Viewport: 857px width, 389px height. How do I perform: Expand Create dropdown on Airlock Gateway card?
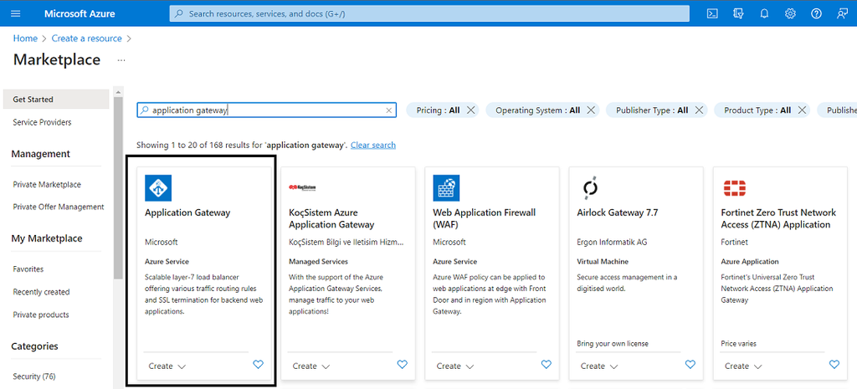[599, 366]
